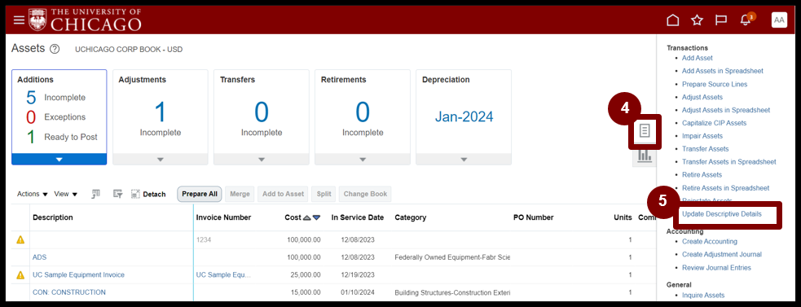Screen dimensions: 801x307
Task: Sort Cost column ascending
Action: [x=306, y=217]
